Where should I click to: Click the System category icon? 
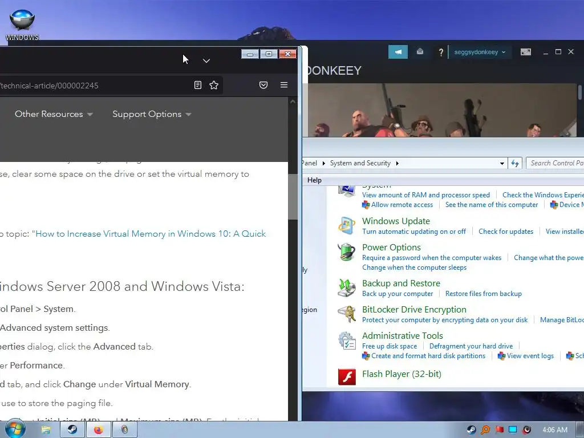click(346, 190)
